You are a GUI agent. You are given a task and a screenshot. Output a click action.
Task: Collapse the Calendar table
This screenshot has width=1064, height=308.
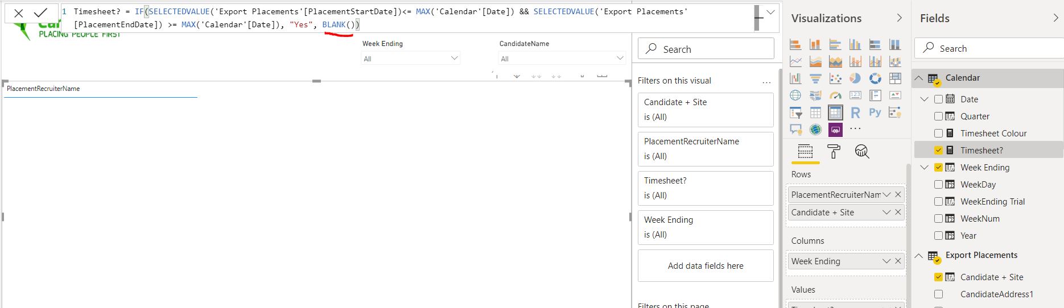coord(919,78)
